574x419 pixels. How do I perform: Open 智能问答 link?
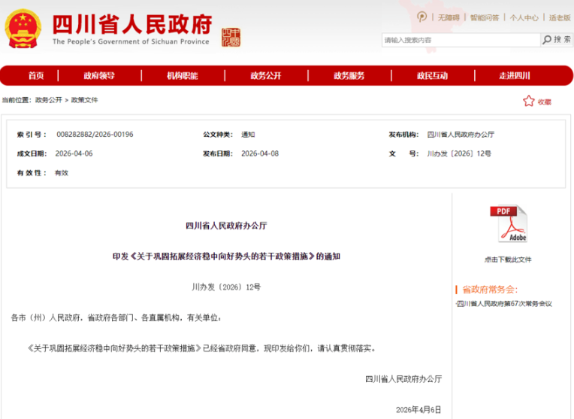[485, 17]
